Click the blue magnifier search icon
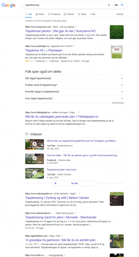This screenshot has width=139, height=257. point(122,5)
